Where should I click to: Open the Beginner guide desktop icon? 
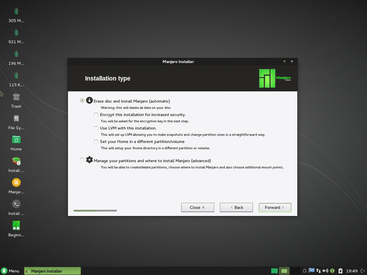coord(16,225)
